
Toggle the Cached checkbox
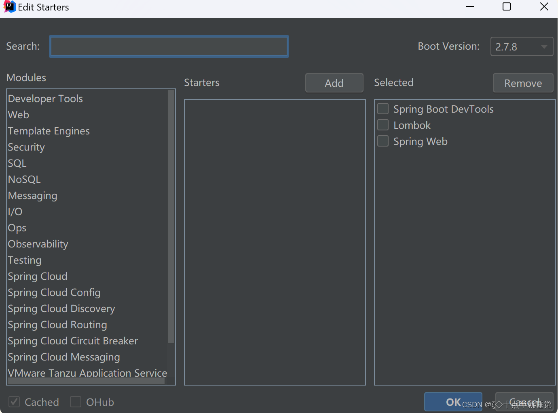point(14,402)
